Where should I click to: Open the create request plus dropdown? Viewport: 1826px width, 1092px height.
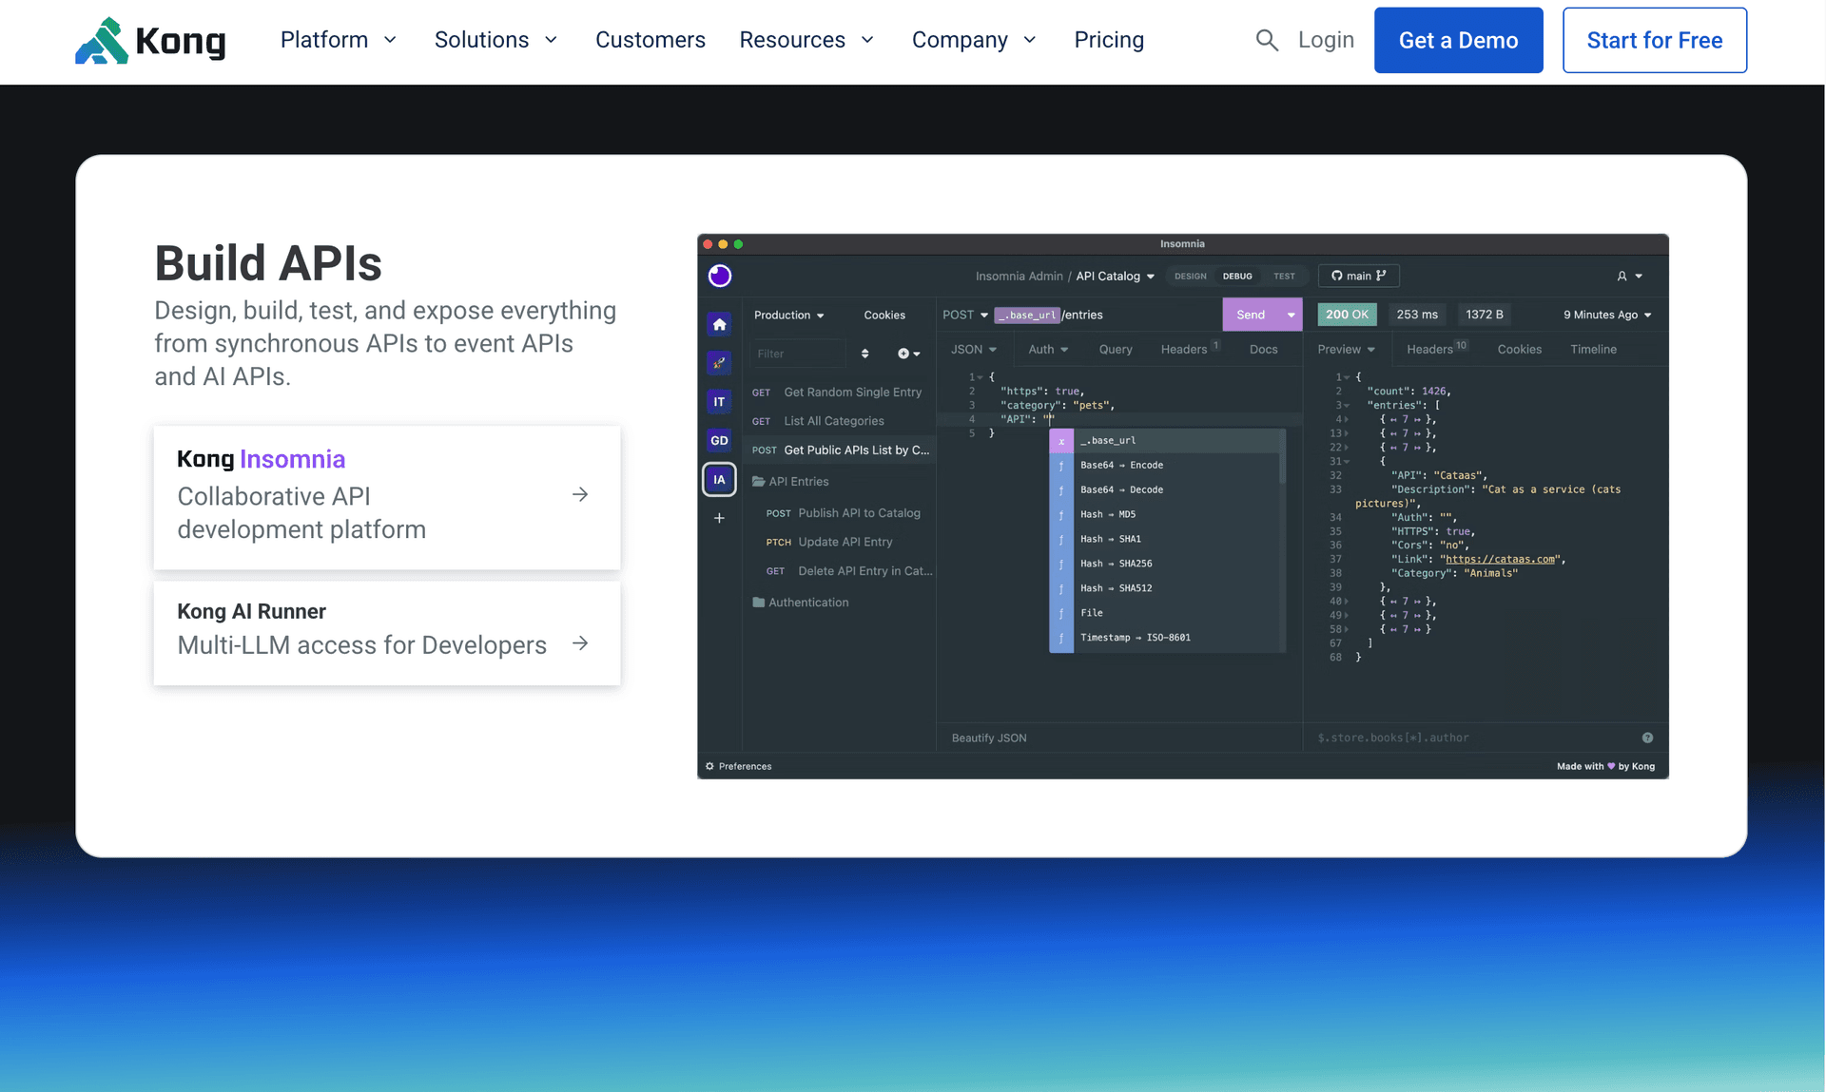click(x=908, y=354)
